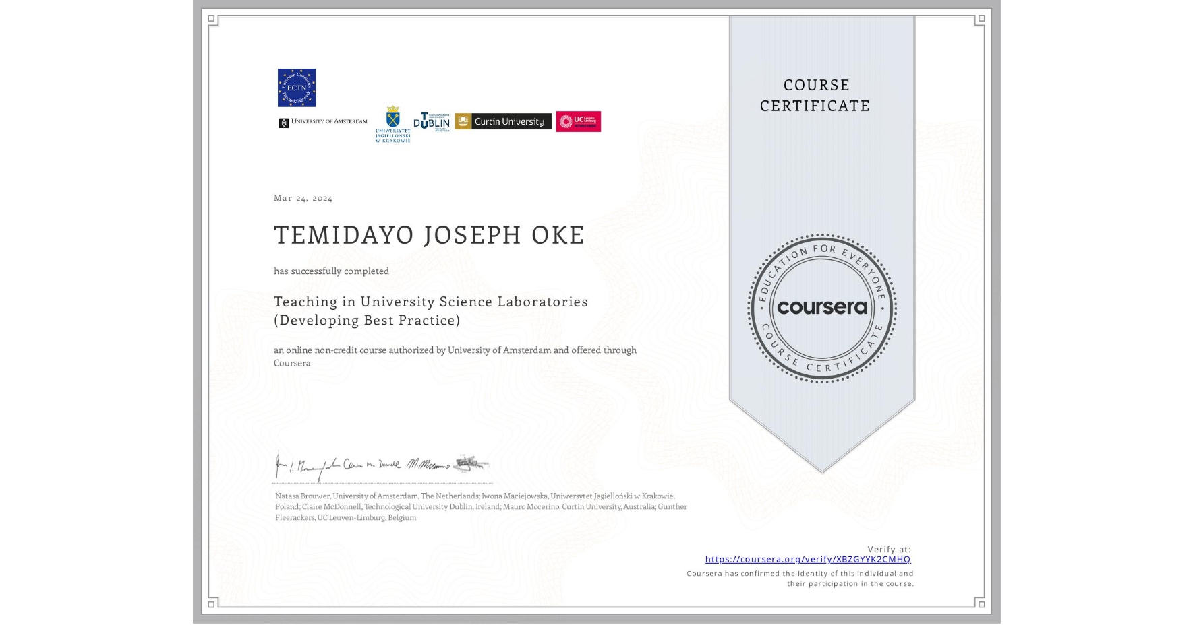Click the 'Verify at:' label
Screen dimensions: 1195x625
click(889, 549)
